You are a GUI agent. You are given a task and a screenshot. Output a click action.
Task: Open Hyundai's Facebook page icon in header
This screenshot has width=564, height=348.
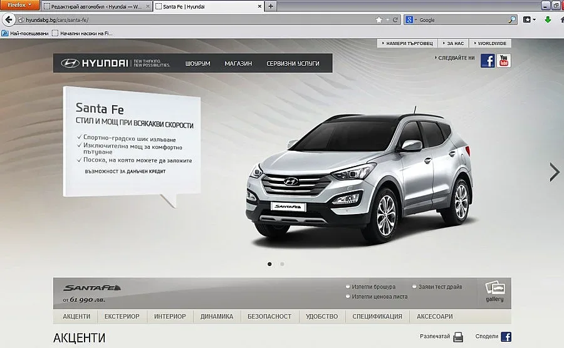coord(488,60)
